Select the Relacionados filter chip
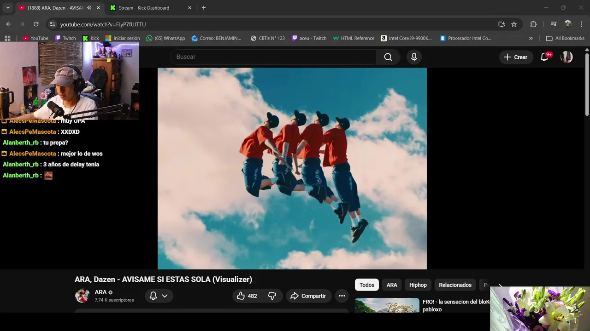 (455, 285)
